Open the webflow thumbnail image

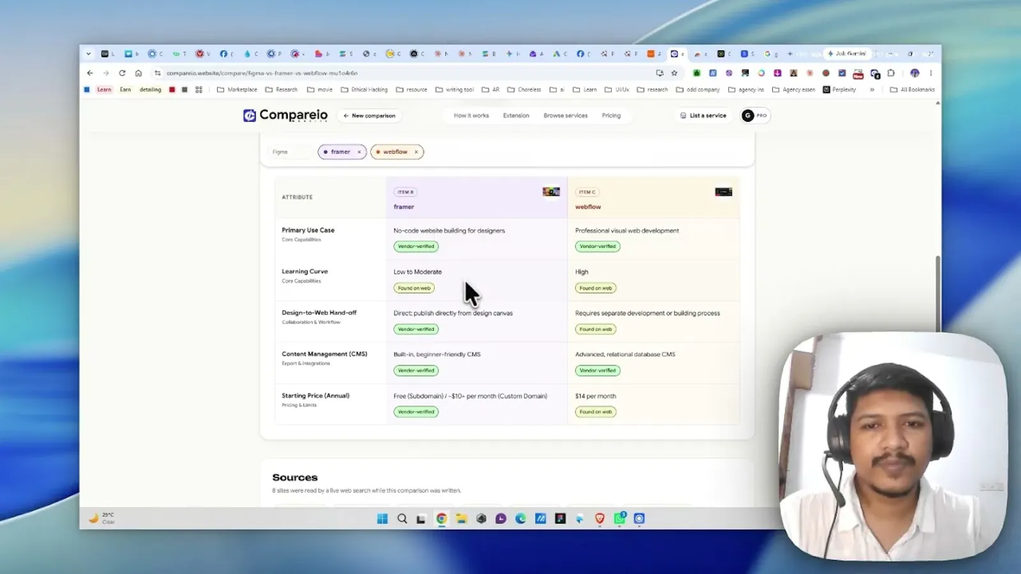(x=724, y=192)
